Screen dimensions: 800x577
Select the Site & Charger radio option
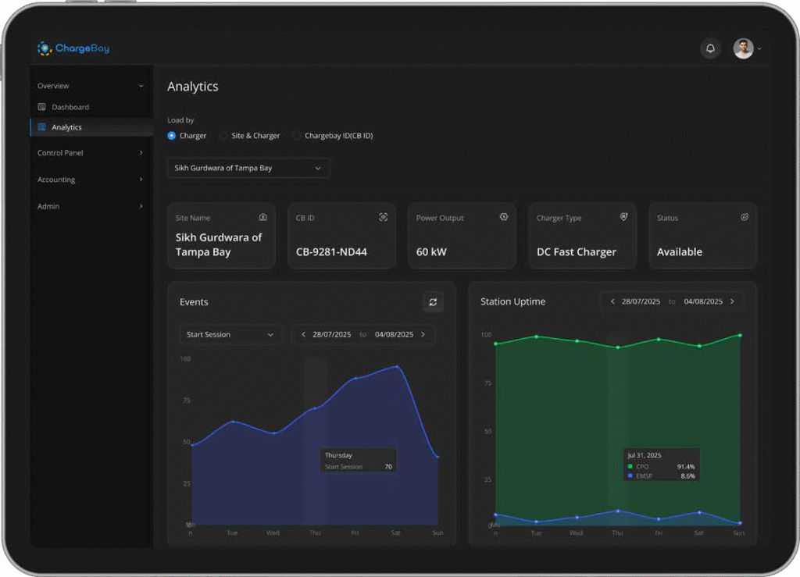(224, 136)
